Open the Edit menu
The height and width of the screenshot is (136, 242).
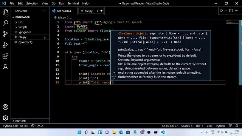(20, 3)
